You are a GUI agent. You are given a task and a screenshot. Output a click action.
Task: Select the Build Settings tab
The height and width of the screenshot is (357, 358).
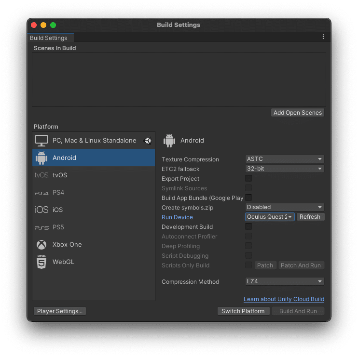49,38
